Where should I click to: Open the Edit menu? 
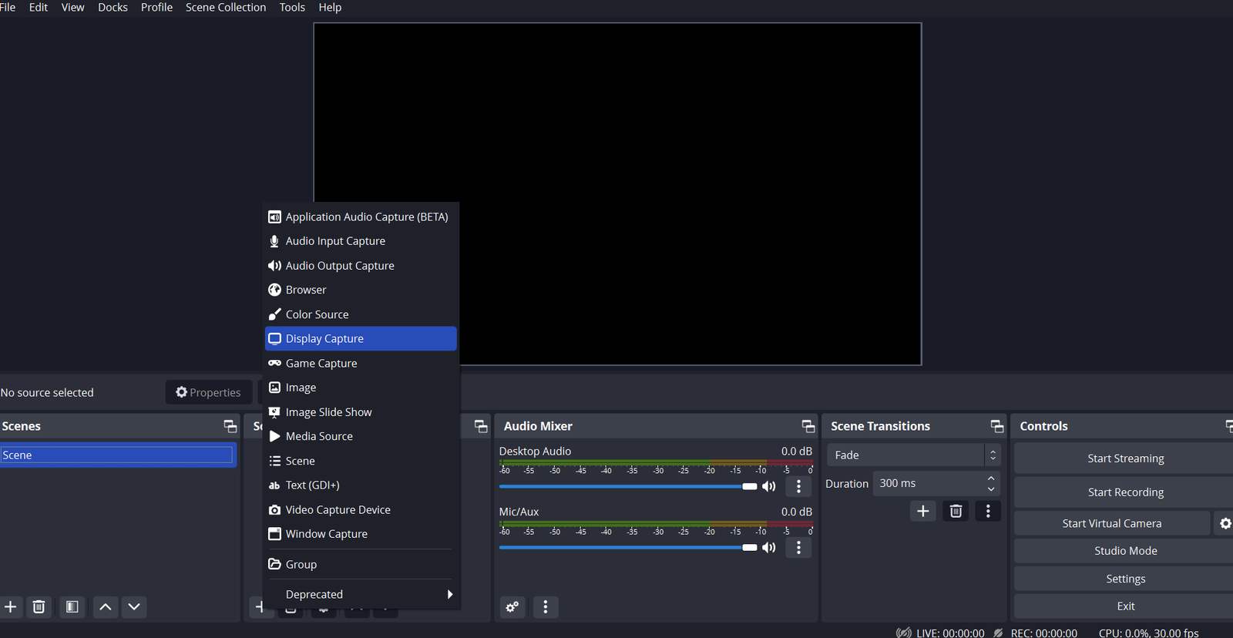click(39, 7)
